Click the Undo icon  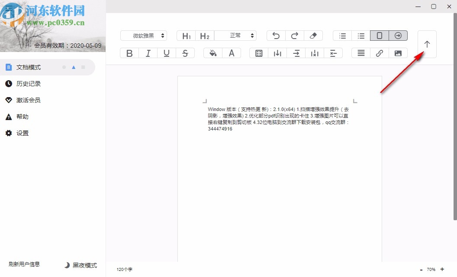pyautogui.click(x=276, y=35)
